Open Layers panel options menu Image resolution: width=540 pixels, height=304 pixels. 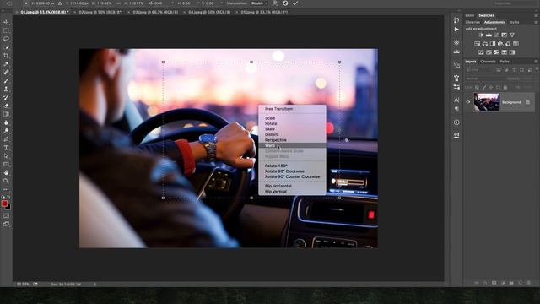536,62
